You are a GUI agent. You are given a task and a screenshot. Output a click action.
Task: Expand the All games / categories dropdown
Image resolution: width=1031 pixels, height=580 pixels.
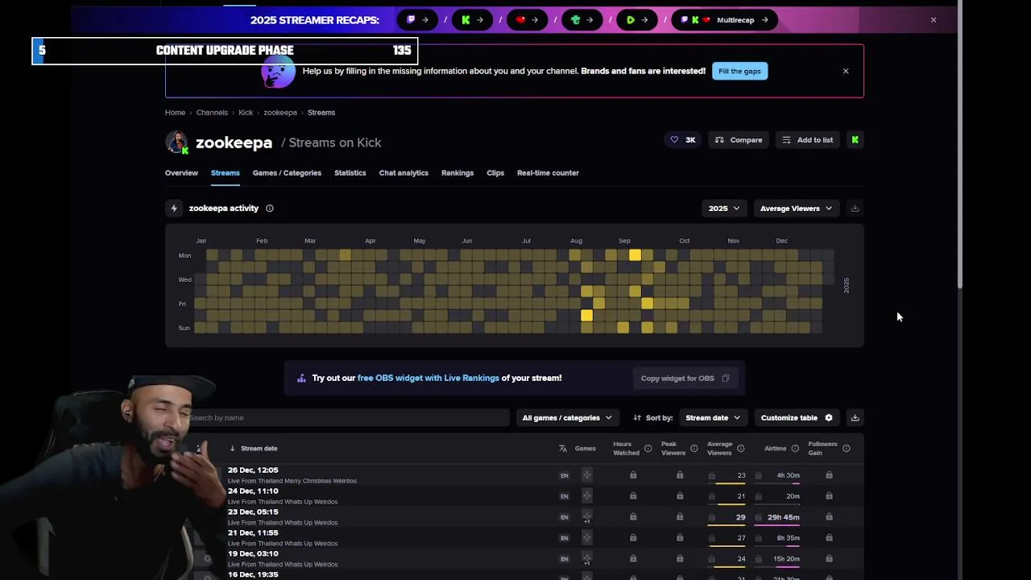(x=567, y=418)
